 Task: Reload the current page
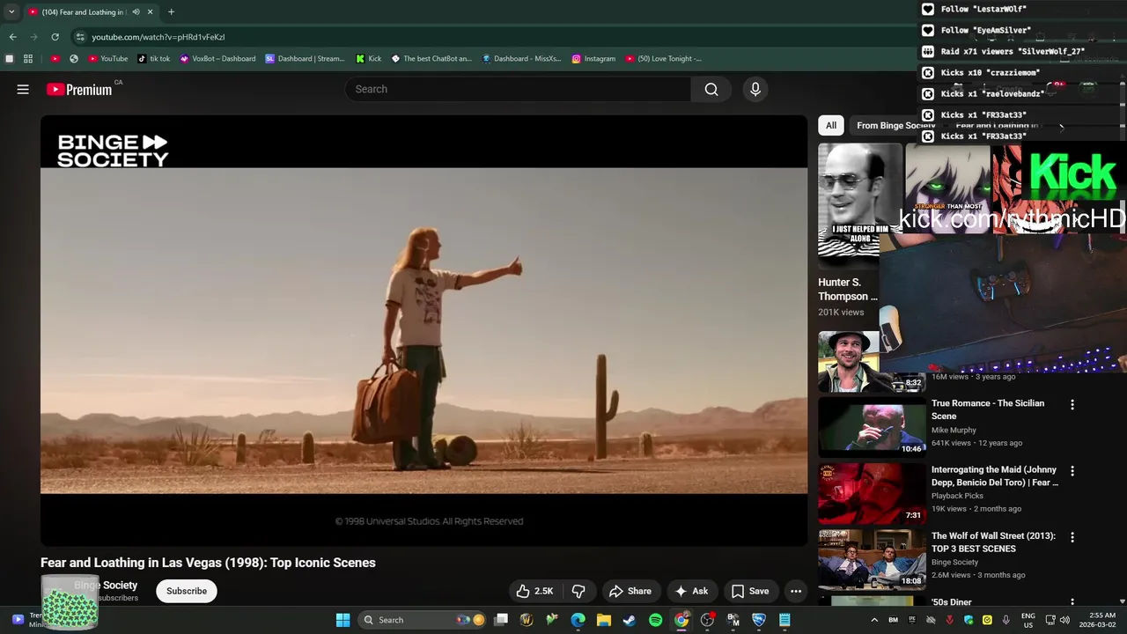pyautogui.click(x=55, y=37)
